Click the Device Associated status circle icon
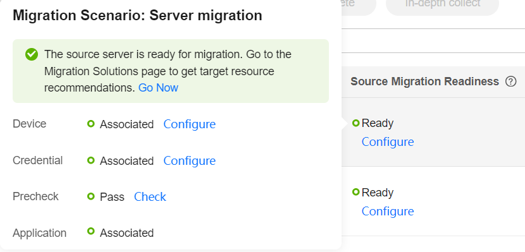 (90, 124)
